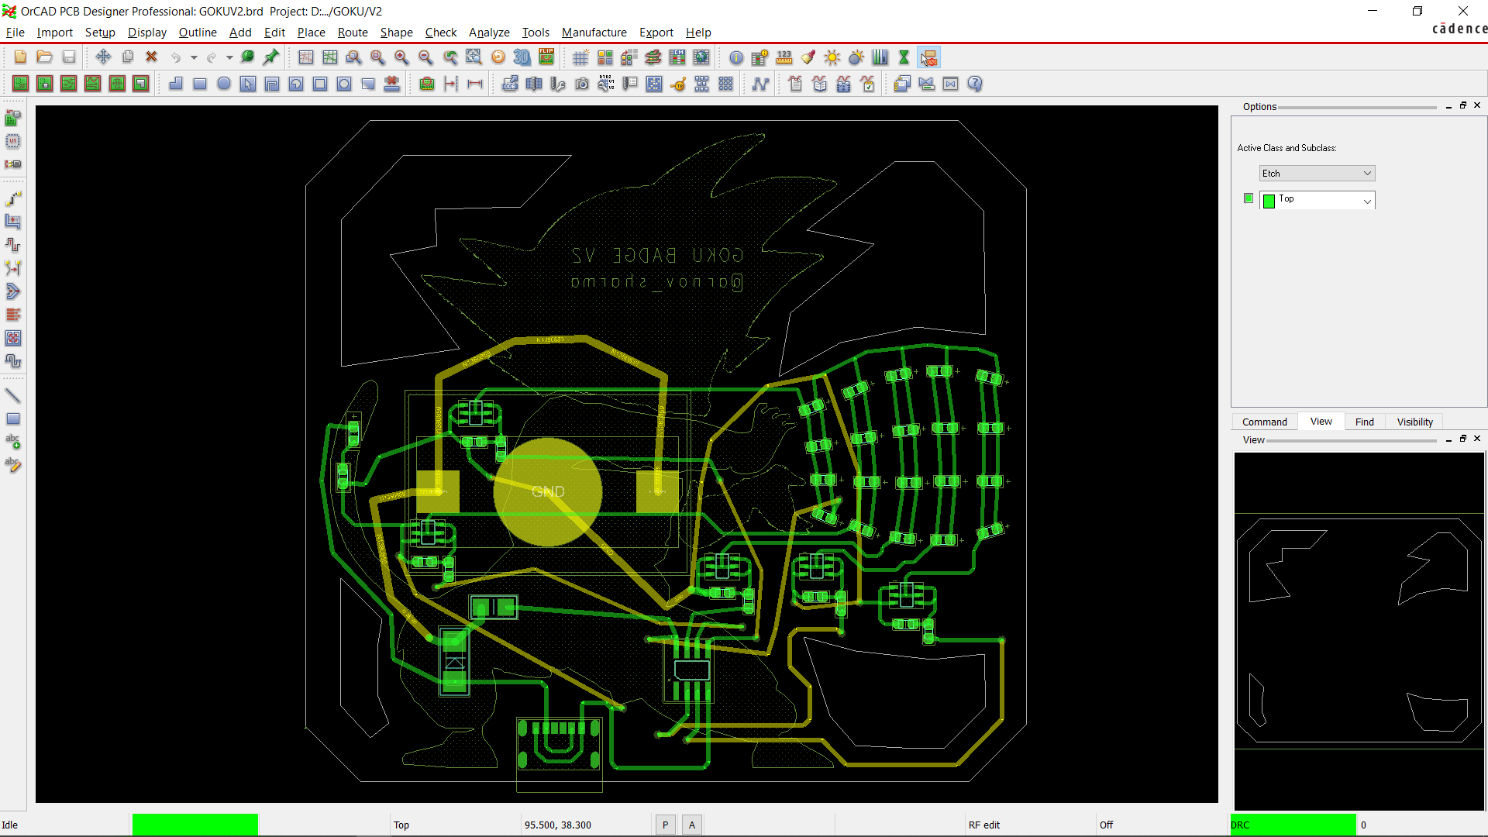The height and width of the screenshot is (837, 1488).
Task: Open the Route menu
Action: point(353,33)
